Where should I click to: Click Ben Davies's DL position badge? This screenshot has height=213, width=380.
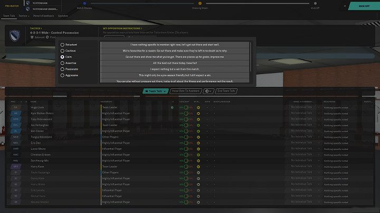coord(16,131)
